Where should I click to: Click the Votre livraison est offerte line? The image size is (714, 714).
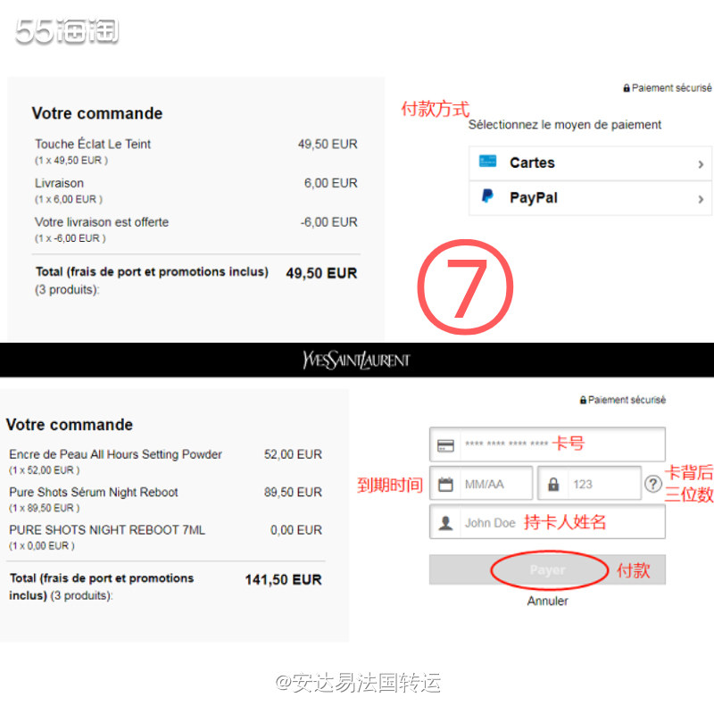102,222
